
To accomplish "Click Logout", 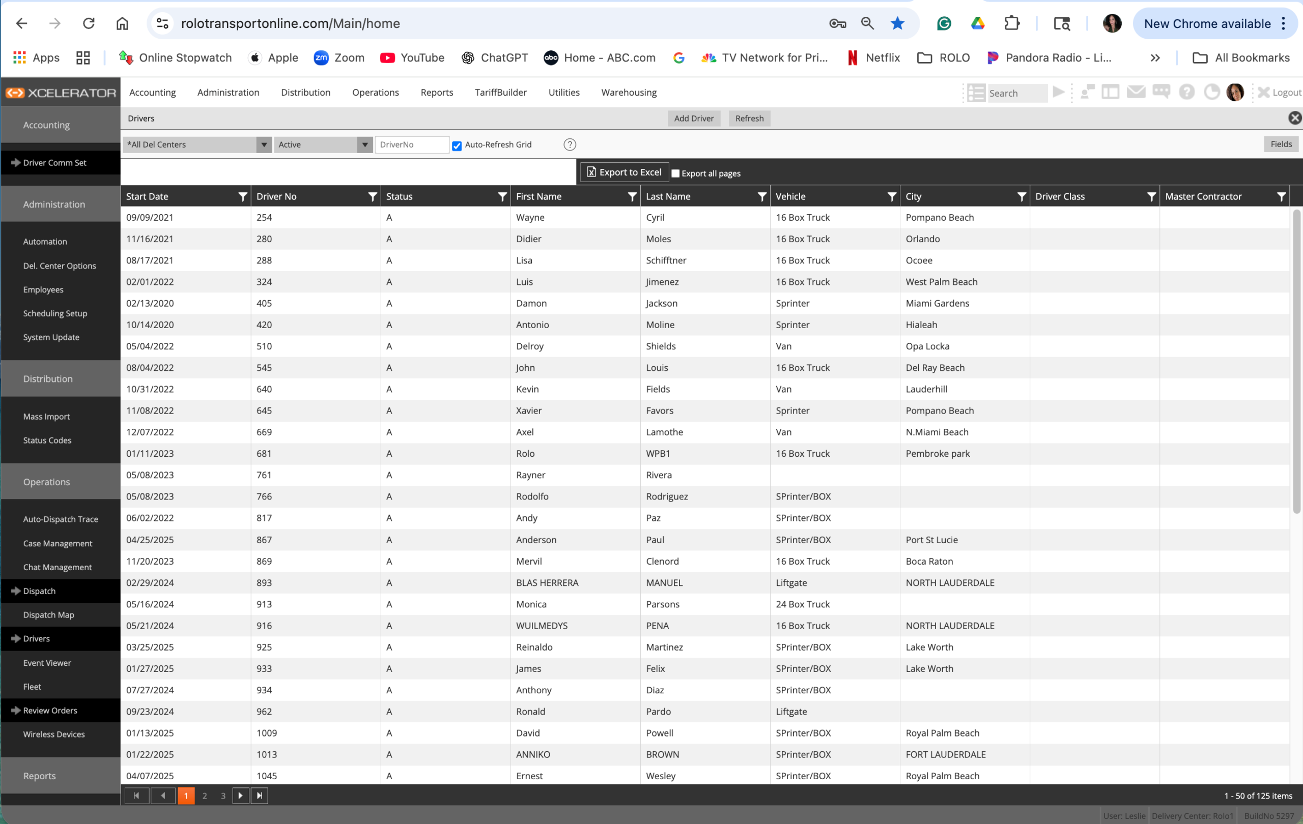I will pyautogui.click(x=1280, y=93).
